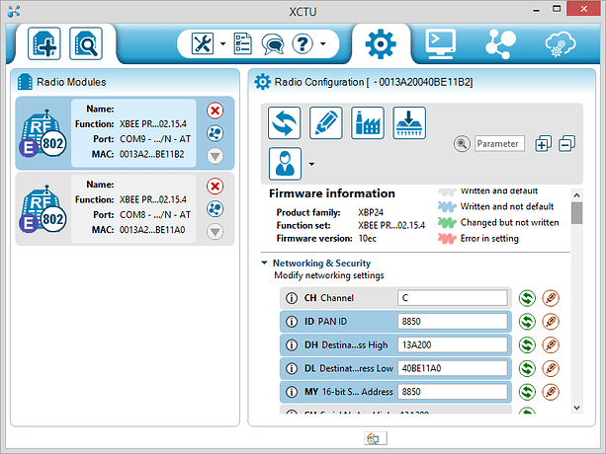Discover network nodes for COM9 module
606x454 pixels.
(x=215, y=133)
